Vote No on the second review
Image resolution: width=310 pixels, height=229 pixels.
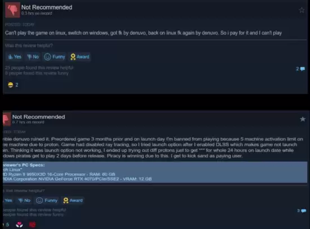(24, 200)
